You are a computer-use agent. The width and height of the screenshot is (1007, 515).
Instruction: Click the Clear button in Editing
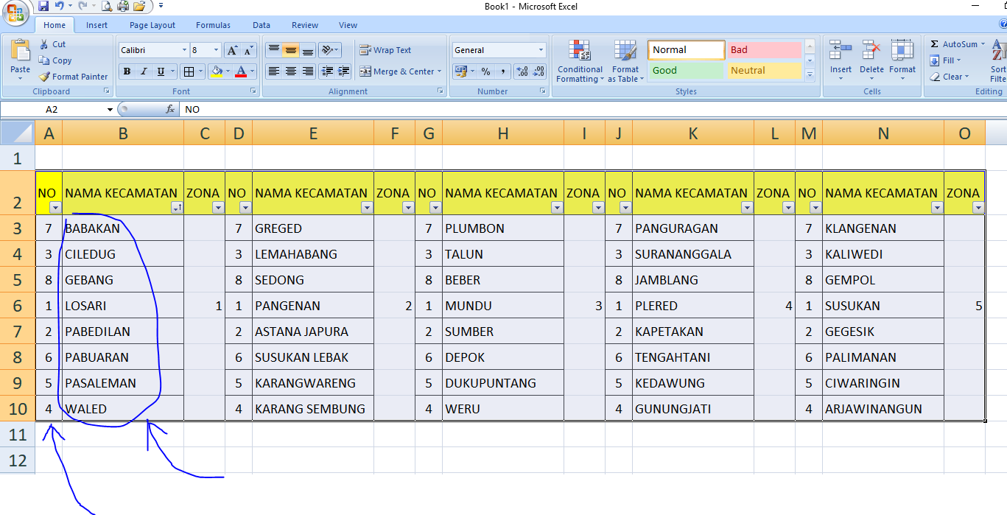(x=950, y=77)
